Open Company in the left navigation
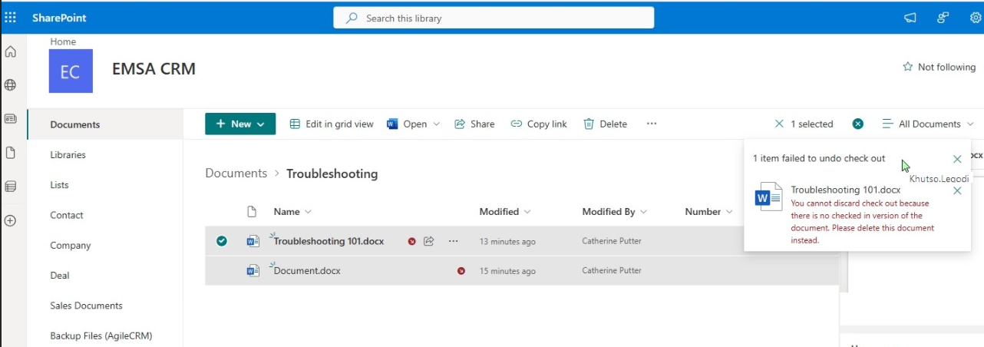Screen dimensions: 984x347 71,245
